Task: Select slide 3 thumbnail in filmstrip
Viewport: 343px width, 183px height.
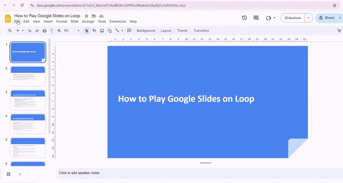Action: tap(28, 100)
